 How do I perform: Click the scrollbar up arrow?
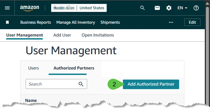point(207,3)
